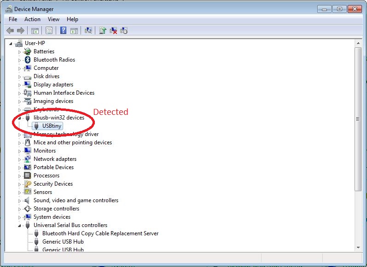Expand the System devices category
This screenshot has width=367, height=267.
[x=19, y=217]
